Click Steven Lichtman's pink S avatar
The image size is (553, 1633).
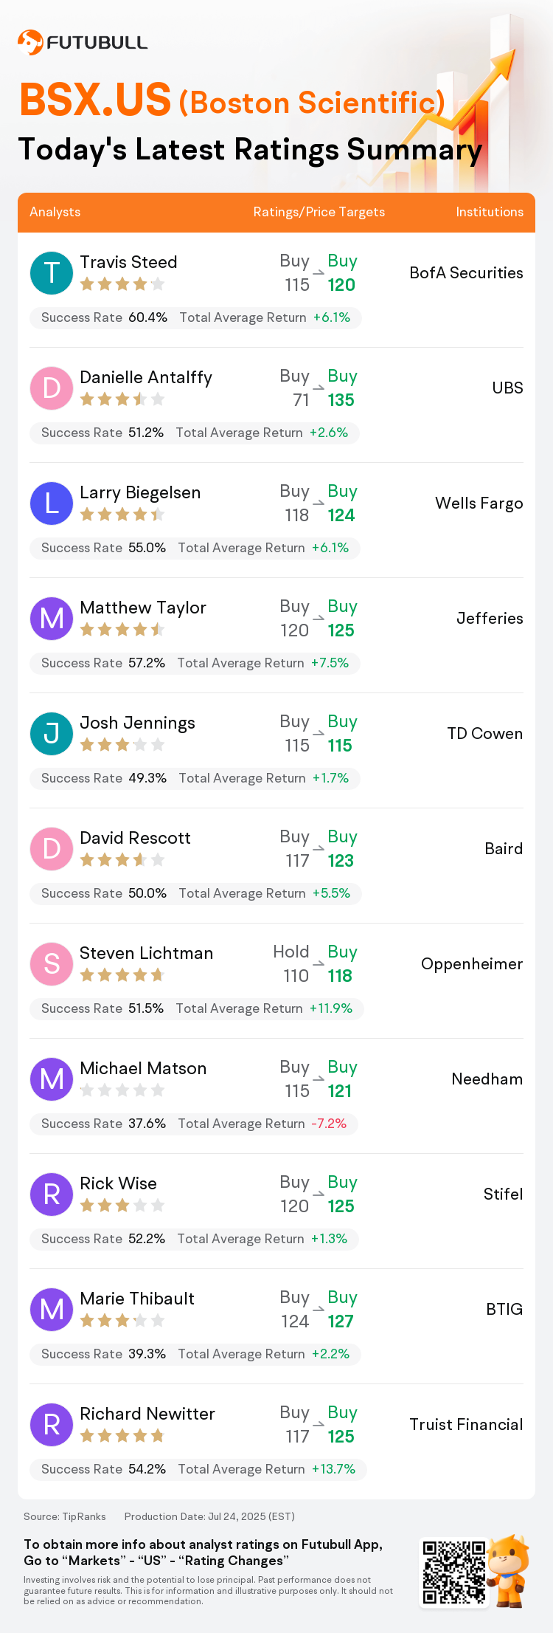tap(52, 963)
